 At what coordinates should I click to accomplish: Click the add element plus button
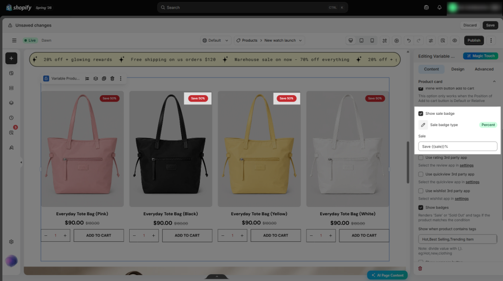[x=11, y=58]
